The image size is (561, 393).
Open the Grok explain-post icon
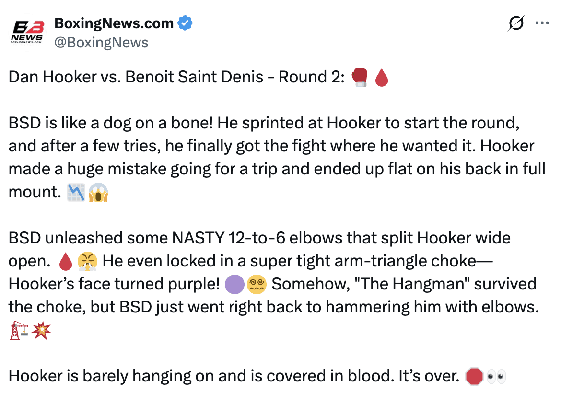tap(515, 23)
